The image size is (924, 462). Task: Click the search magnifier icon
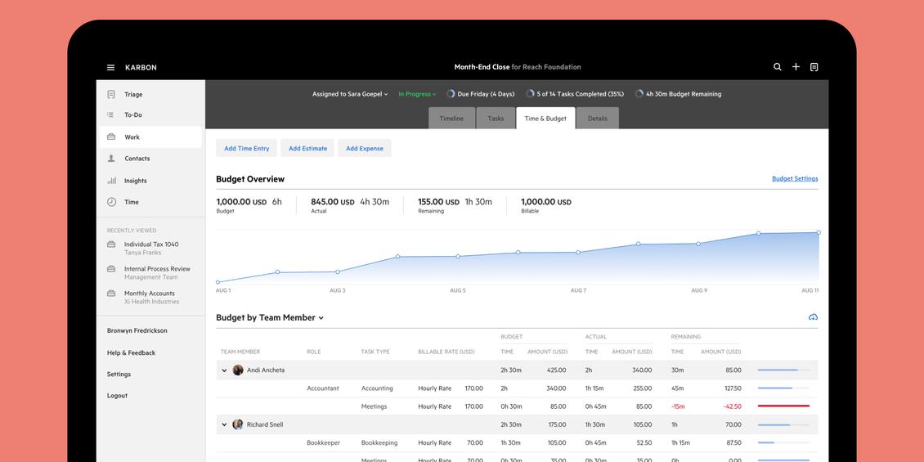coord(778,67)
